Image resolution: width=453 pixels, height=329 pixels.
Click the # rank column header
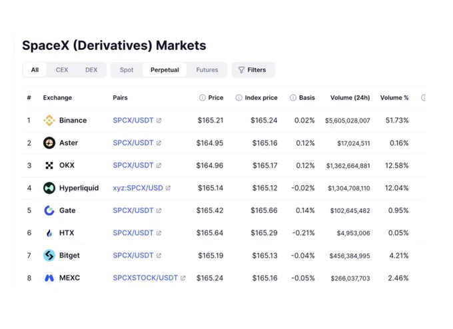[29, 98]
